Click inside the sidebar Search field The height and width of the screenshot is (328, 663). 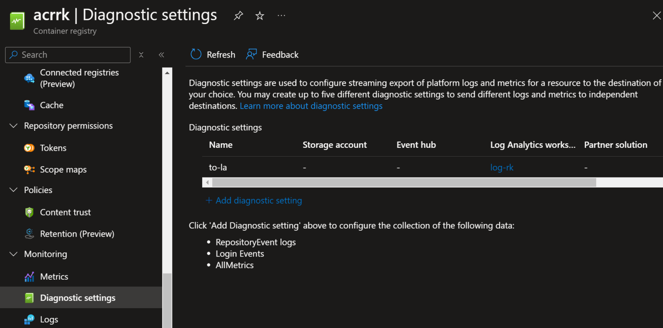(x=68, y=54)
